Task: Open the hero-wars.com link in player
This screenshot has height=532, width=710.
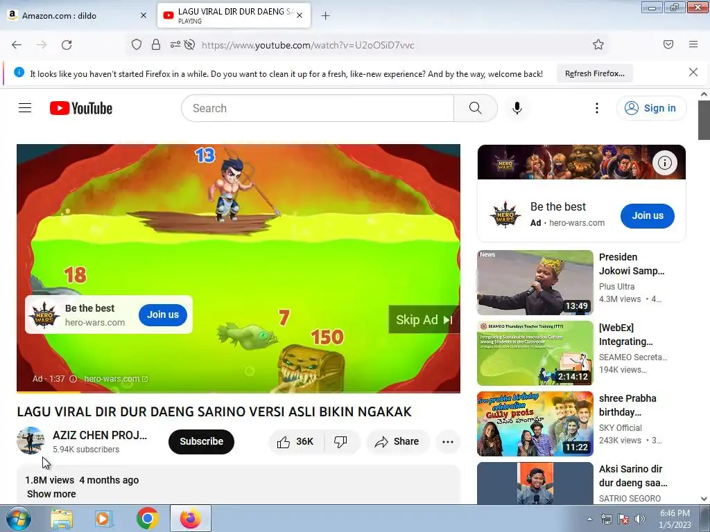Action: pyautogui.click(x=116, y=379)
